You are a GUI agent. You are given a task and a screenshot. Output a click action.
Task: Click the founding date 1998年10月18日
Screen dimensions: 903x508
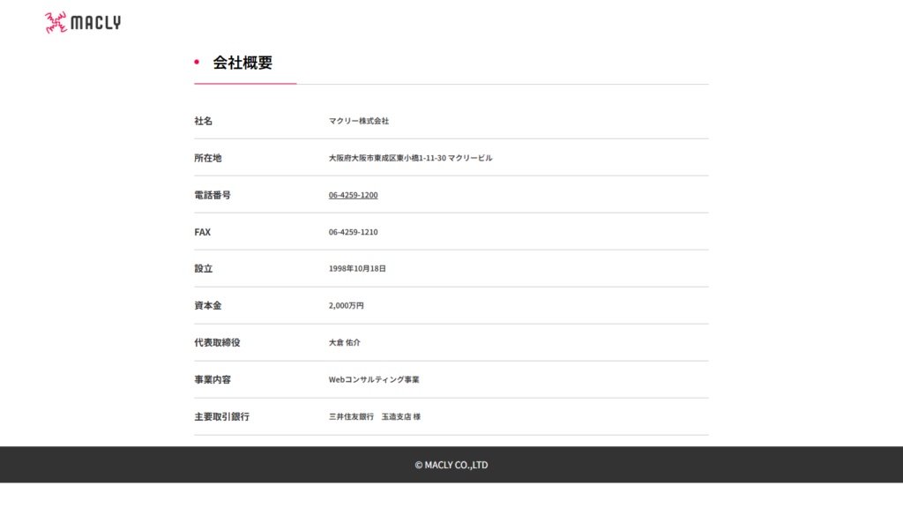[x=357, y=269]
